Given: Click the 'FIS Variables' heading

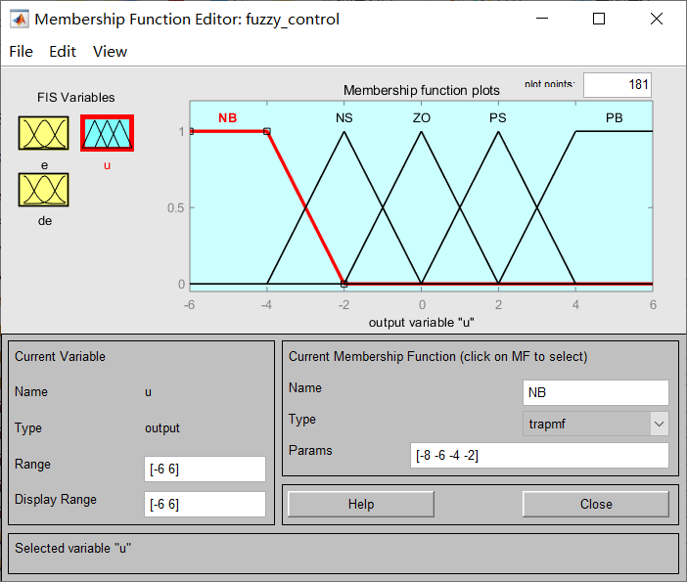Looking at the screenshot, I should tap(75, 97).
